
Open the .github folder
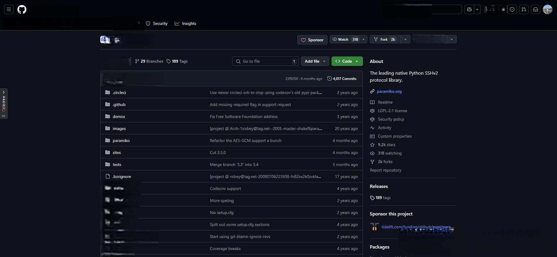(x=119, y=104)
